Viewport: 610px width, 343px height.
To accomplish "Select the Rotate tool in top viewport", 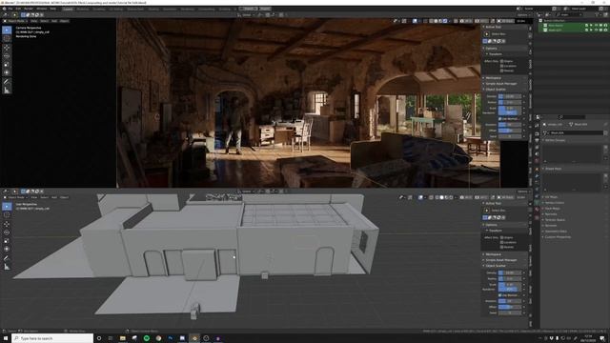I will pyautogui.click(x=7, y=56).
